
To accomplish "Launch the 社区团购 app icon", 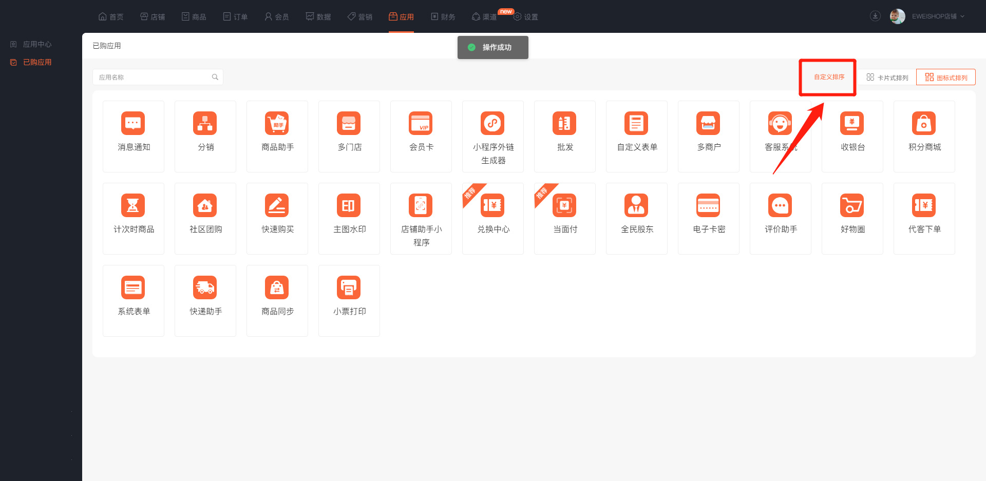I will (x=205, y=206).
